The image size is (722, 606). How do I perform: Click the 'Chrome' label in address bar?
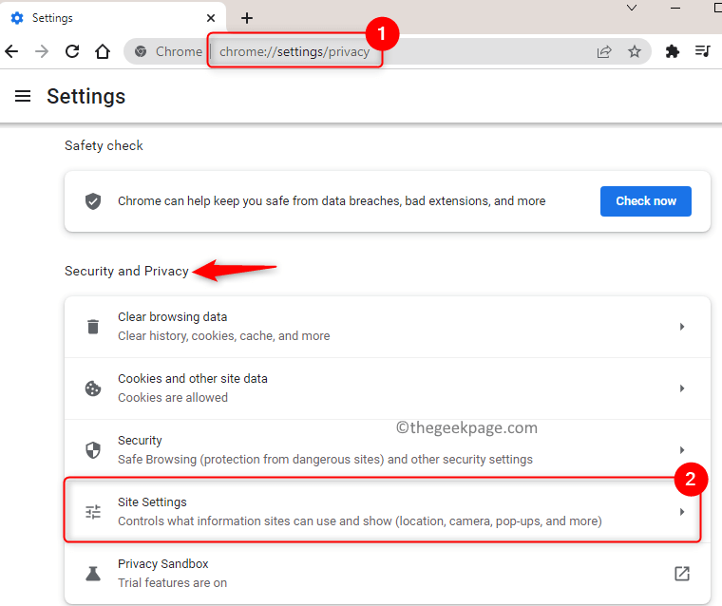179,51
